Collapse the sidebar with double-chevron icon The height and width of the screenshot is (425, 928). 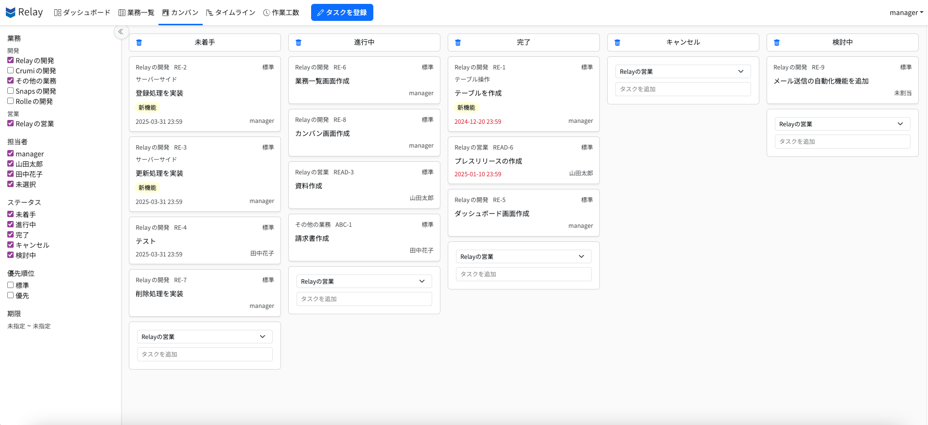pyautogui.click(x=121, y=32)
